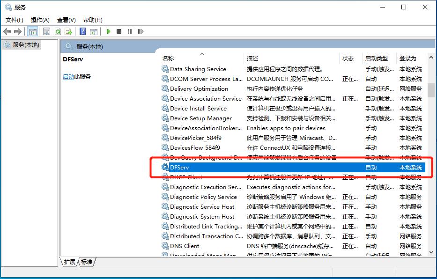Select the DNS Client service row
The width and height of the screenshot is (437, 279).
pyautogui.click(x=185, y=246)
